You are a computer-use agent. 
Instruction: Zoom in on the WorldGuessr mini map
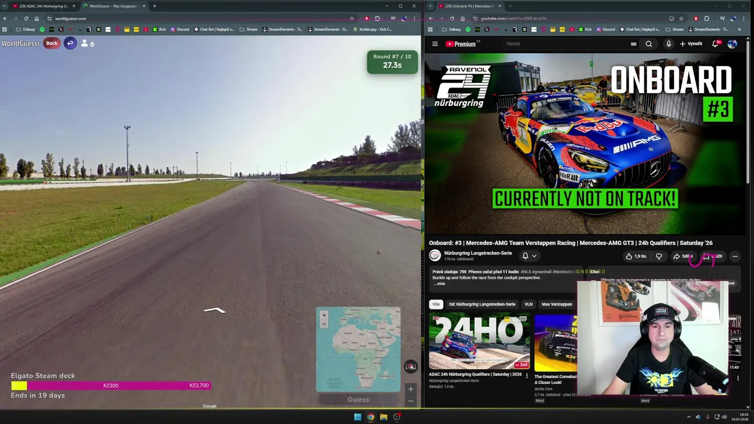(323, 315)
